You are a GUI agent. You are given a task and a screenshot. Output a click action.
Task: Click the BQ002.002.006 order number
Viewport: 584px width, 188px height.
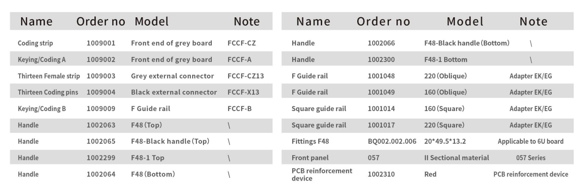point(392,141)
